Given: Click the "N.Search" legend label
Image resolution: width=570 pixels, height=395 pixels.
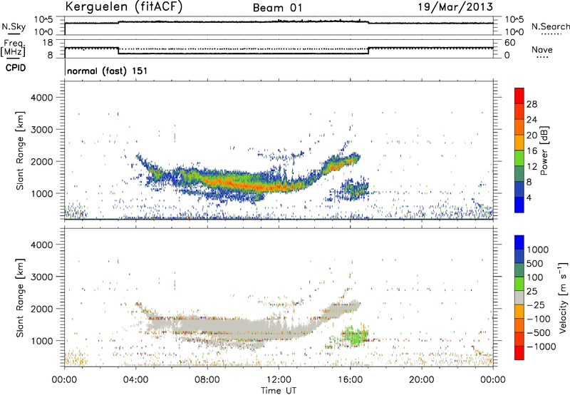Looking at the screenshot, I should (x=550, y=26).
